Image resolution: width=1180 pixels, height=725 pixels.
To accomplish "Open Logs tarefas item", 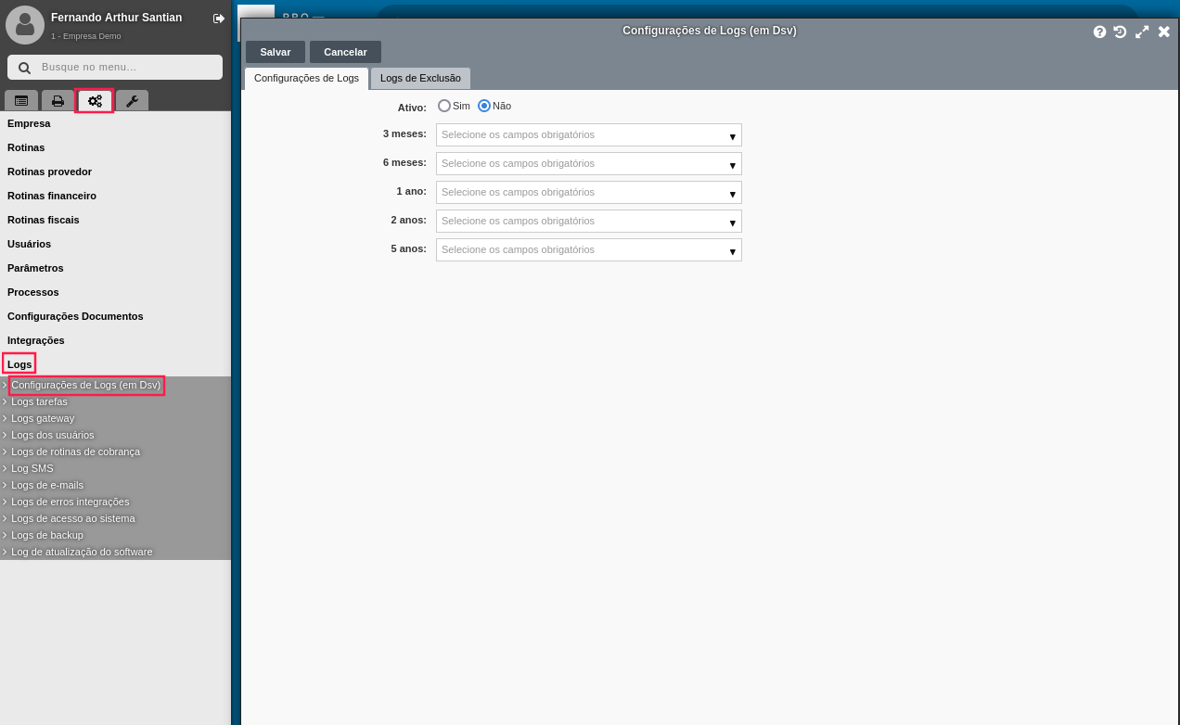I will coord(39,401).
